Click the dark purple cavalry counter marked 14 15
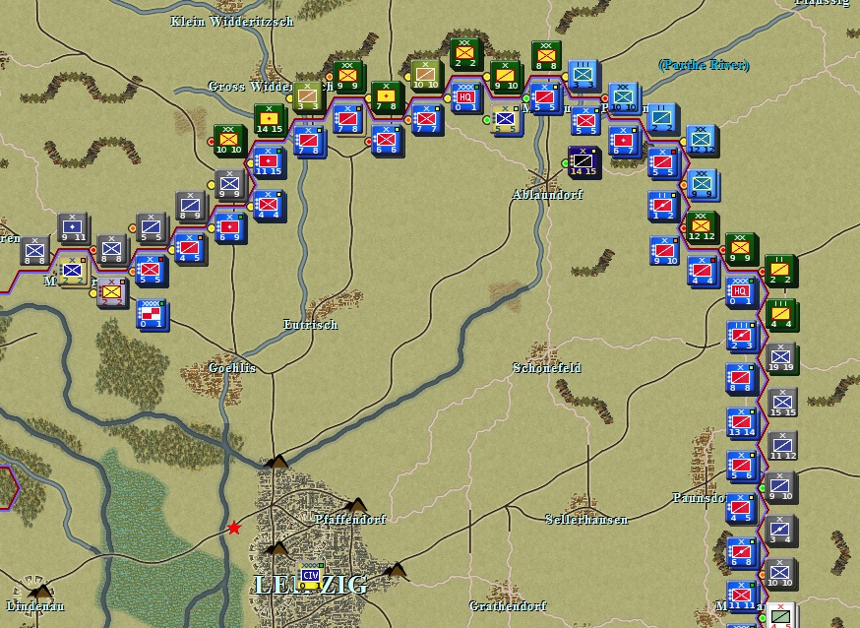 pyautogui.click(x=584, y=162)
